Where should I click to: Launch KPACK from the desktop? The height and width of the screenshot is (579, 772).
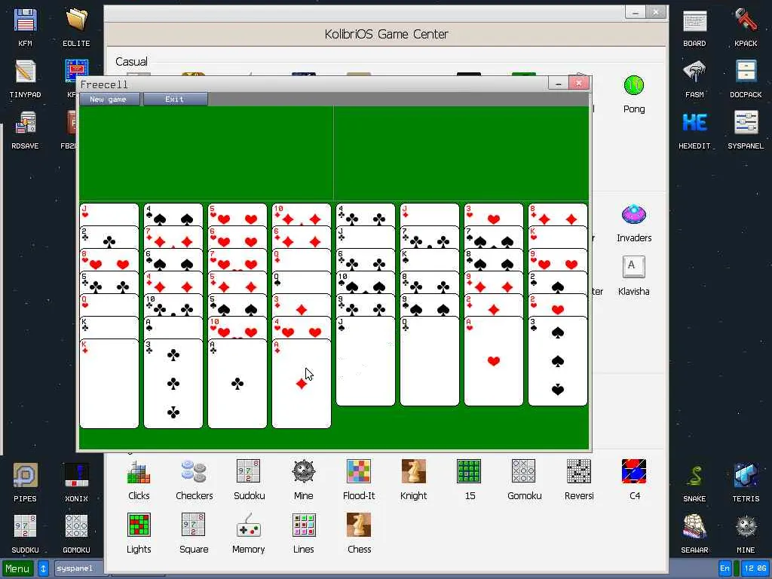(746, 28)
